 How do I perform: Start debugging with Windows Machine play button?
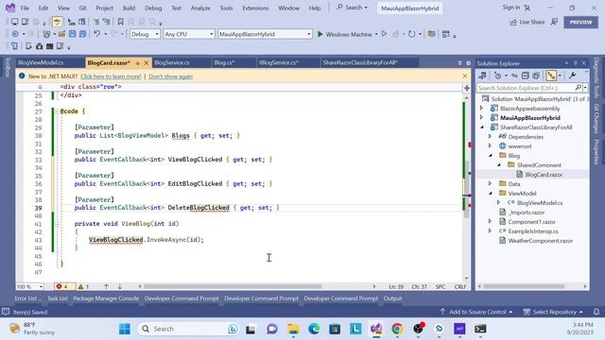[x=320, y=34]
